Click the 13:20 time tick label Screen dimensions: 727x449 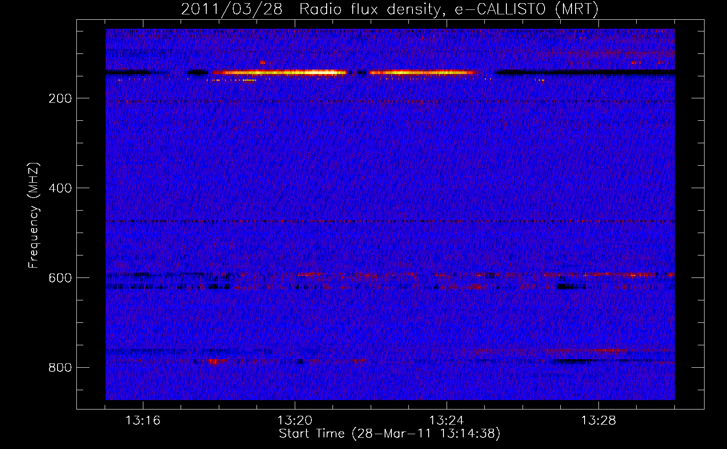295,421
